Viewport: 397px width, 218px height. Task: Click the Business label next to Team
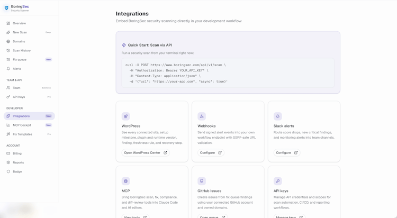pos(47,88)
